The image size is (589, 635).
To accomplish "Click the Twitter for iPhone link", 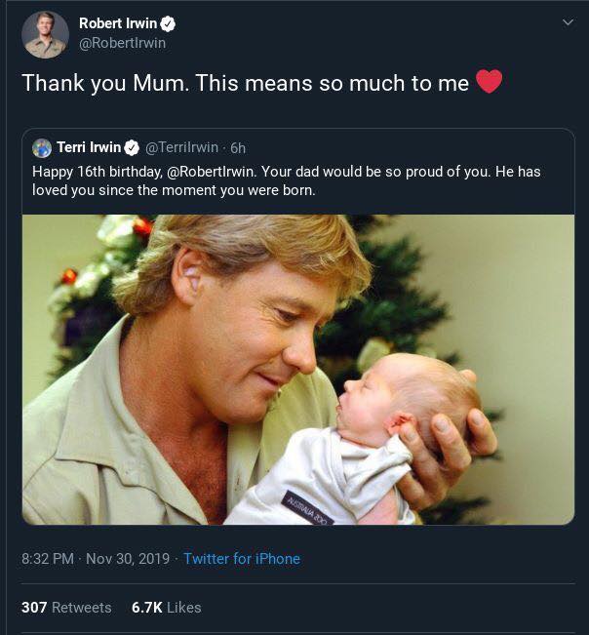I will [x=242, y=559].
